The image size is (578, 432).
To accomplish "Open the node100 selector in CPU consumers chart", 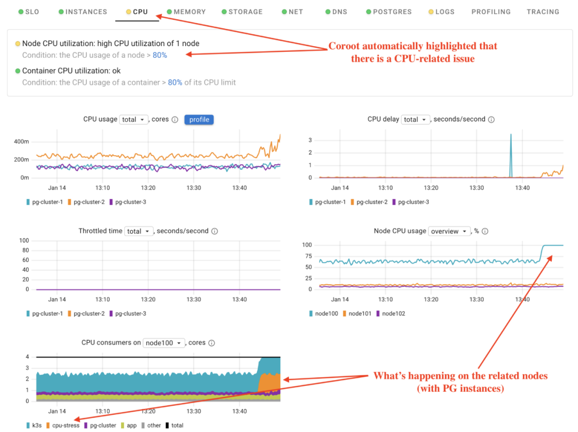I will tap(164, 343).
